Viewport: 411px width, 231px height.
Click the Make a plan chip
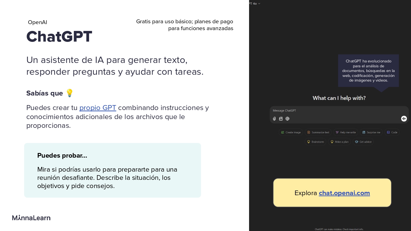point(339,142)
